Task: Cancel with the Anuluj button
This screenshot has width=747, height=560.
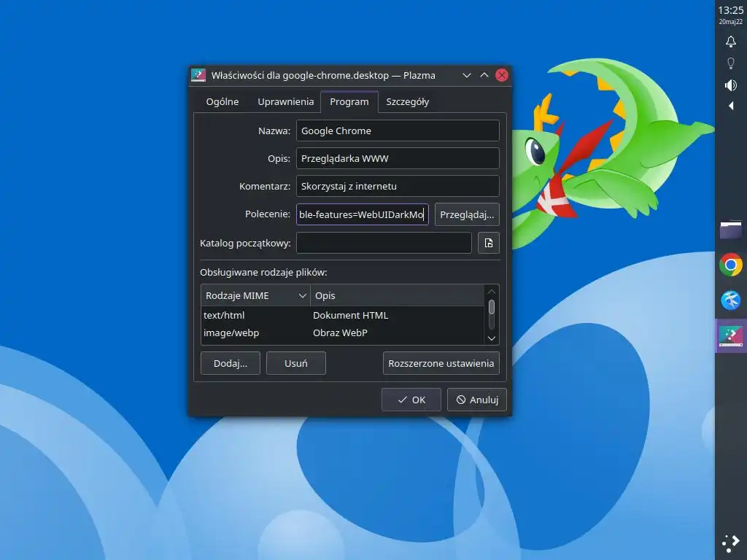Action: [x=477, y=400]
